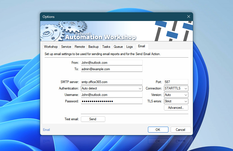233x151 pixels.
Task: Focus the SMTP server field
Action: tap(112, 82)
